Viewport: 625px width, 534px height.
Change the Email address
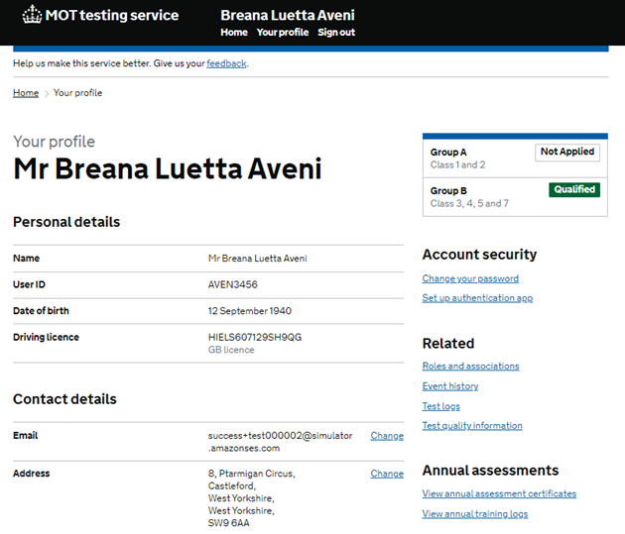387,436
